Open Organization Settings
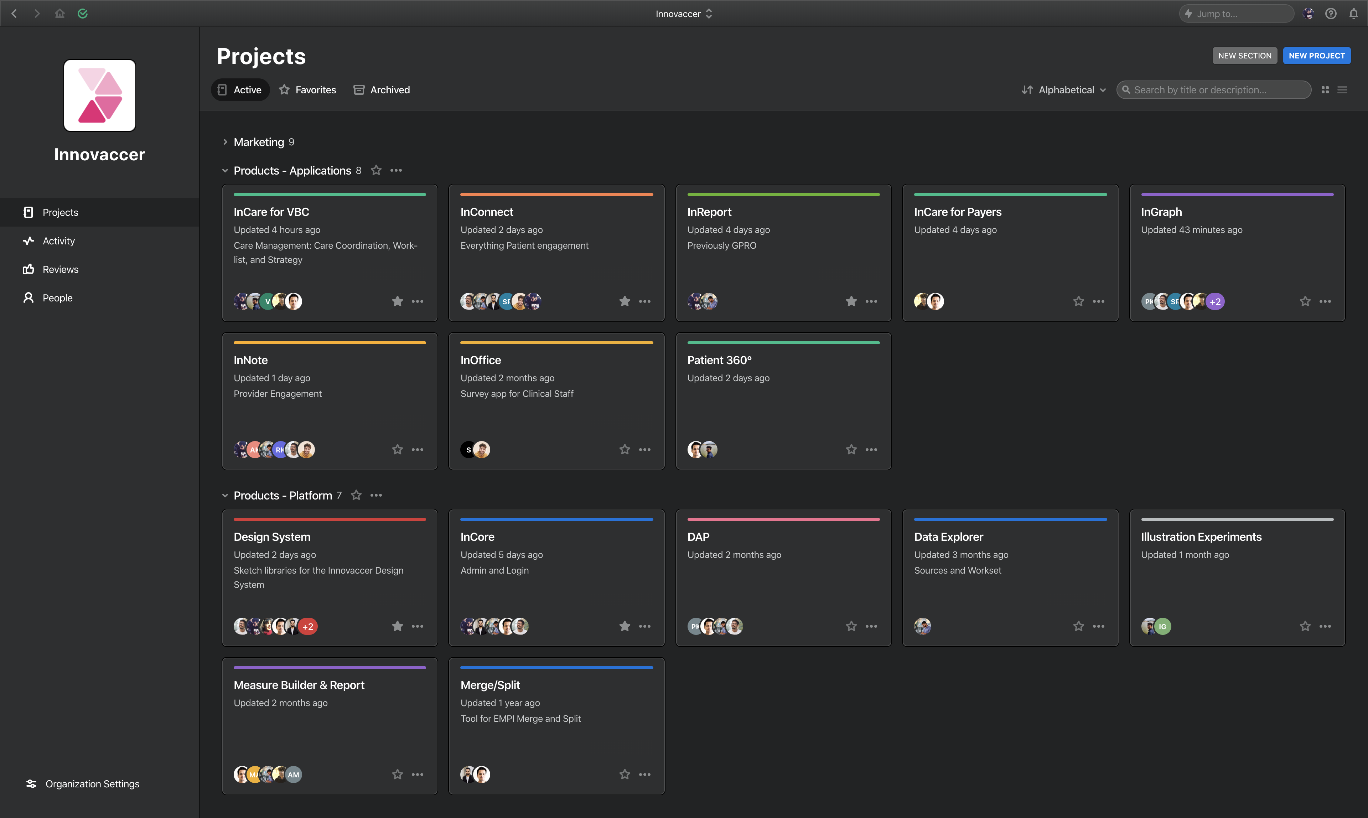 pyautogui.click(x=83, y=784)
